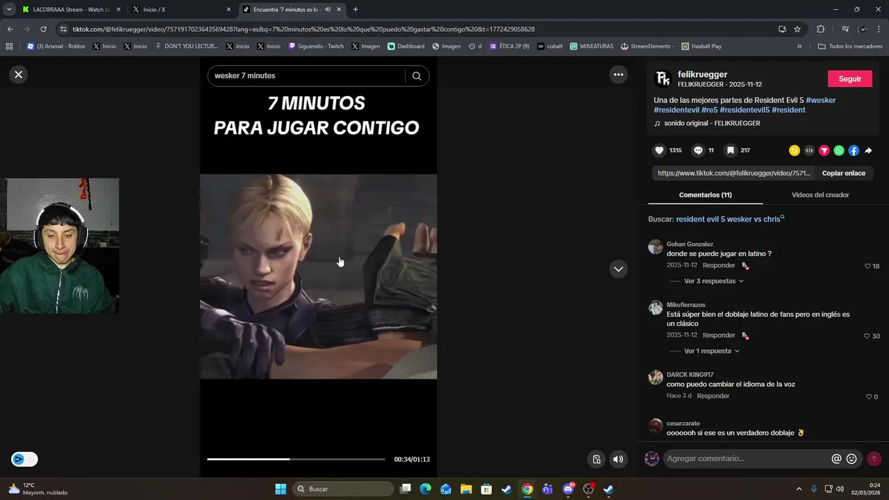This screenshot has width=889, height=500.
Task: Open Chrome extensions puzzle icon
Action: point(820,29)
